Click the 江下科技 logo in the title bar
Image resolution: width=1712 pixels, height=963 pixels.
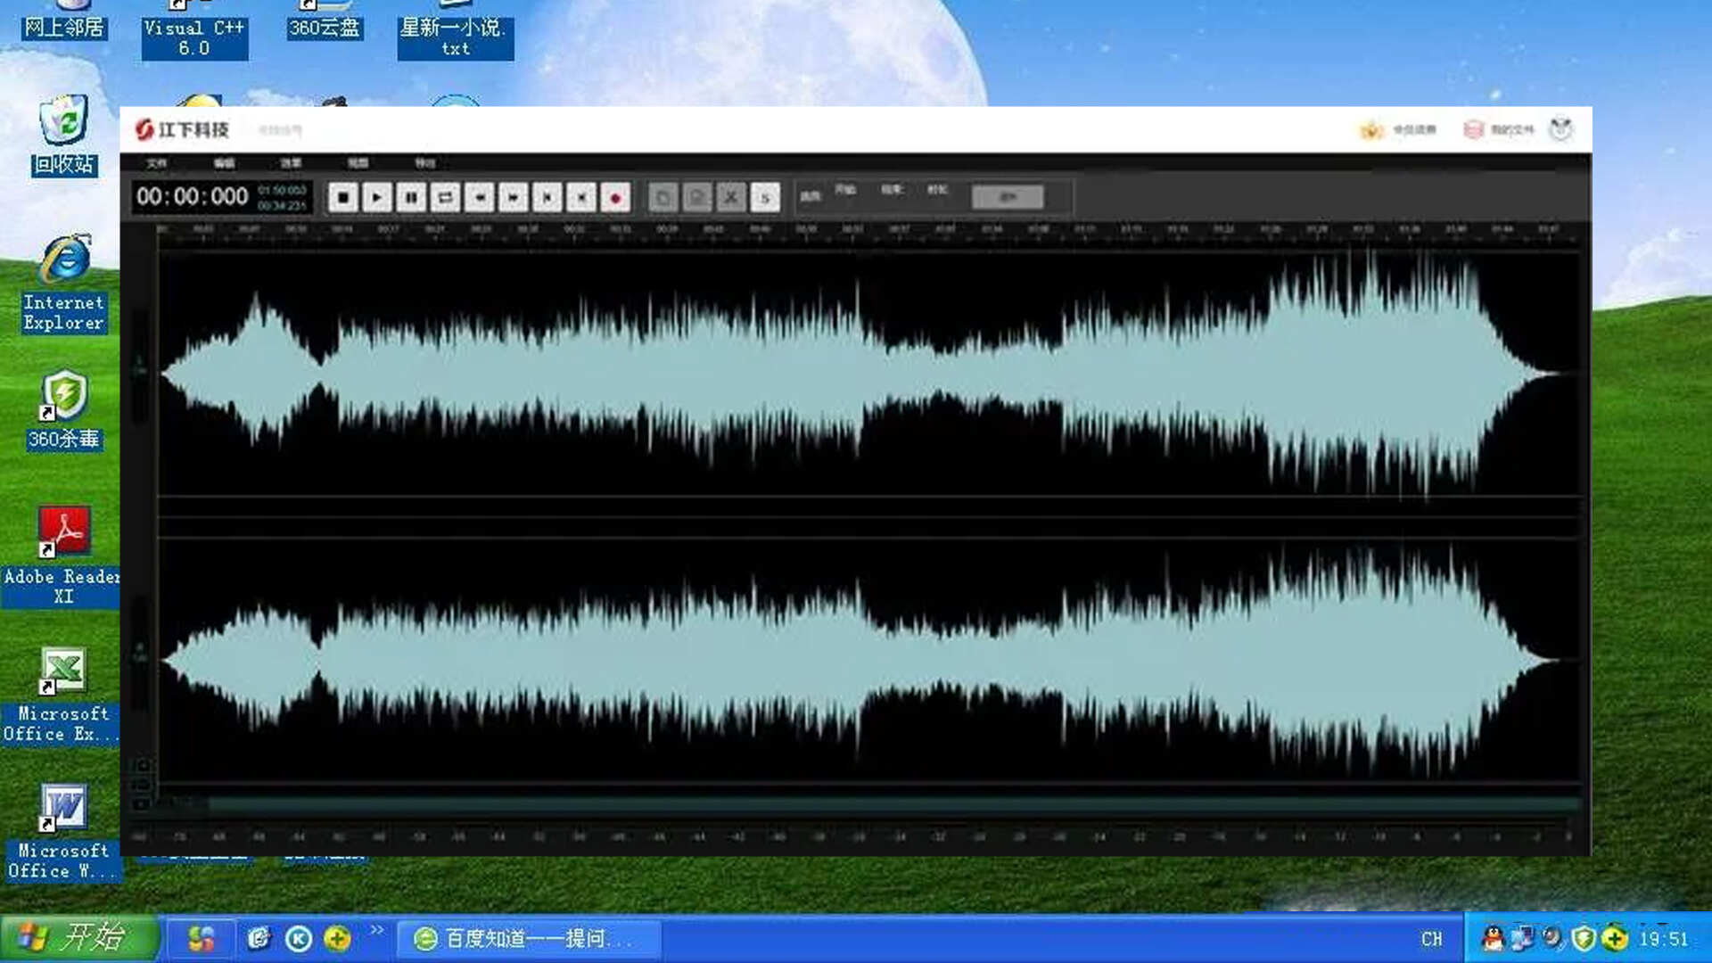182,130
